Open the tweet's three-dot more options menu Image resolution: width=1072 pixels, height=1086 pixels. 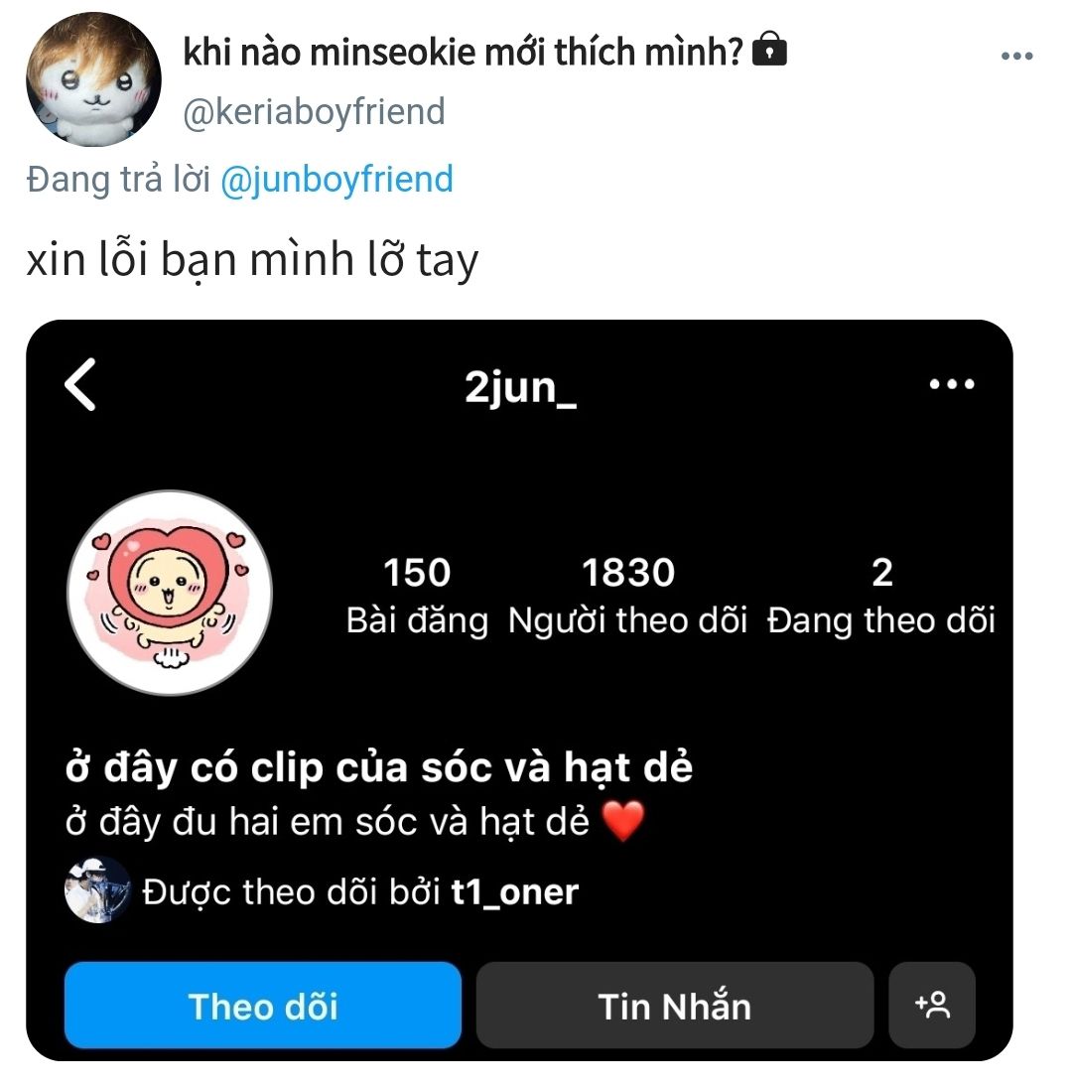click(x=1016, y=57)
